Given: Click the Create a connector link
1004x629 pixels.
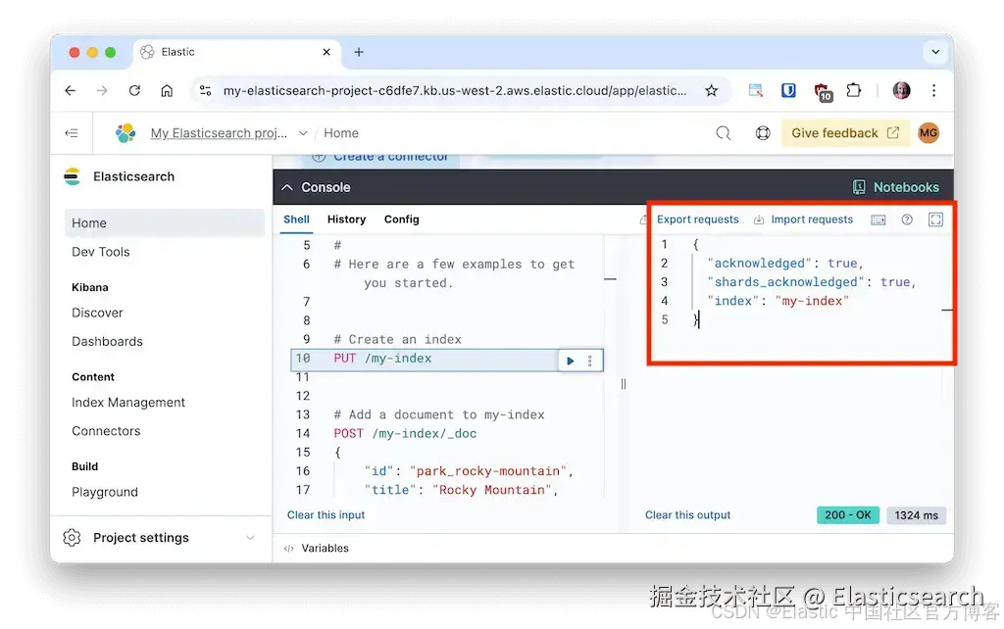Looking at the screenshot, I should coord(380,158).
